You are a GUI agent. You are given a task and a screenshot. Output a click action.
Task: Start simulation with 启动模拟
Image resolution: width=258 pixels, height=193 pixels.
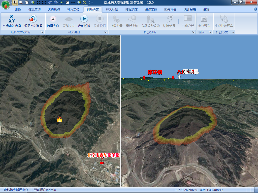pyautogui.click(x=84, y=21)
